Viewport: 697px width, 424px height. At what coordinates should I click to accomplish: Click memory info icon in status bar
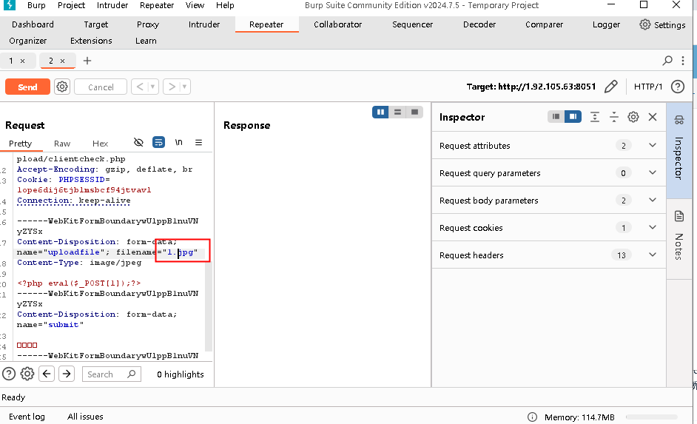[x=532, y=417]
